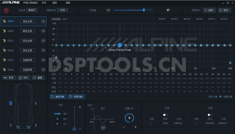Toggle the 高通 high-pass filter switch

click(x=166, y=115)
